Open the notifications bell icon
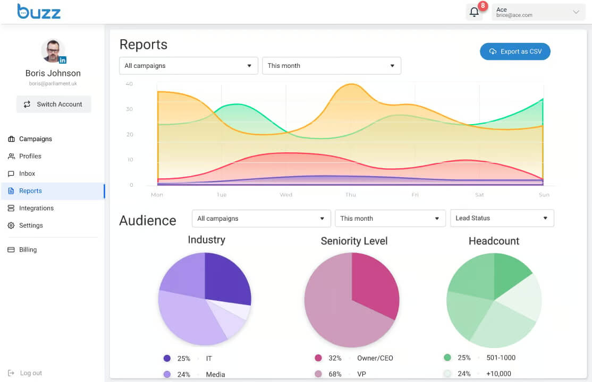Image resolution: width=592 pixels, height=382 pixels. tap(474, 12)
